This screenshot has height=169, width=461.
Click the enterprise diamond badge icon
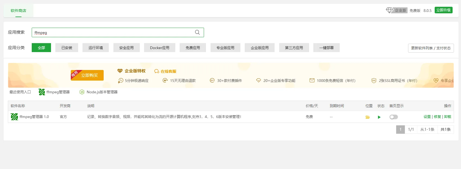point(389,10)
